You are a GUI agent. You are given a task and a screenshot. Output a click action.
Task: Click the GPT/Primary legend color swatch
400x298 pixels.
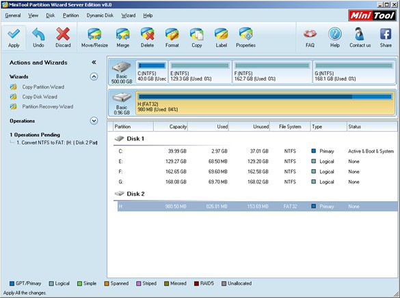click(12, 284)
